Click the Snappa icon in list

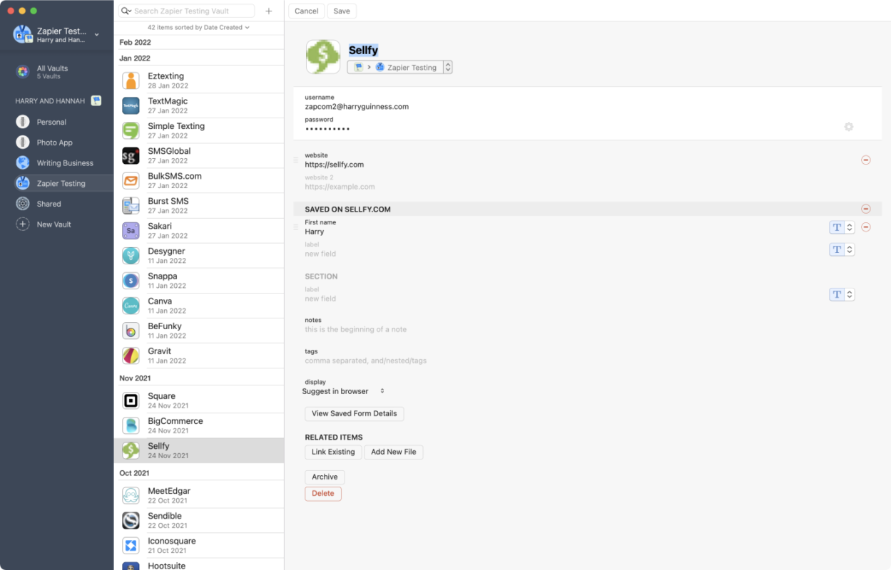tap(131, 280)
